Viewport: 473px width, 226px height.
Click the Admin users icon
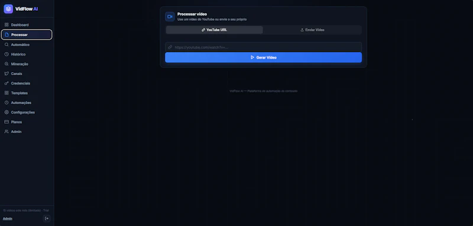tap(7, 131)
